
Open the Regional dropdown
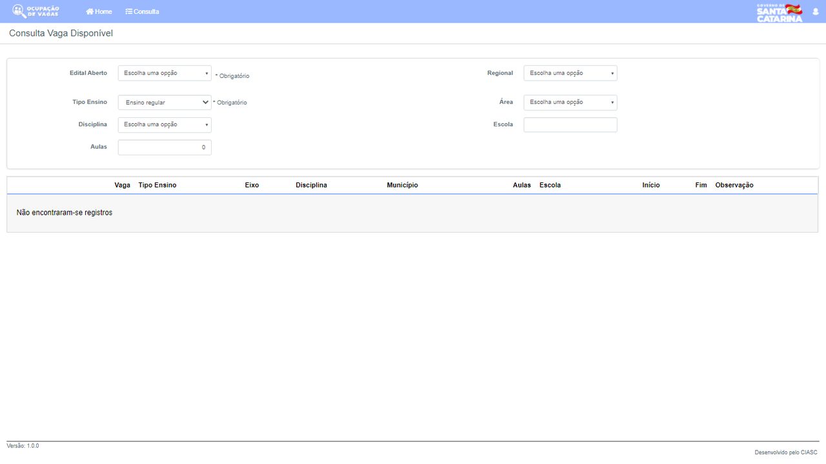(570, 73)
